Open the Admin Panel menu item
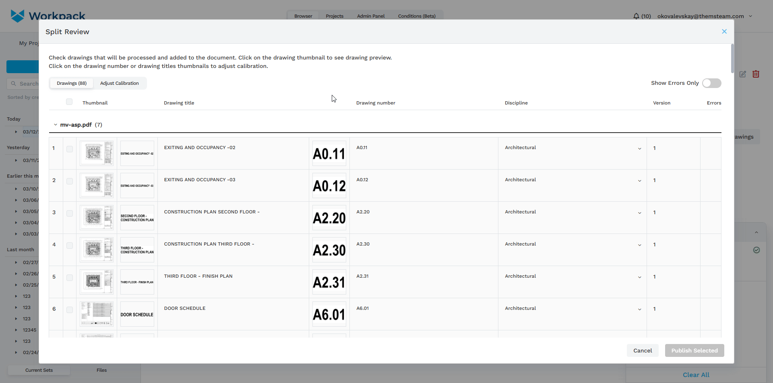This screenshot has height=383, width=773. tap(370, 16)
